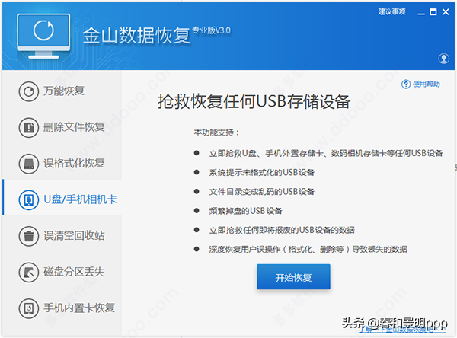Switch to 删除文件恢复 mode
This screenshot has width=457, height=338.
click(74, 127)
